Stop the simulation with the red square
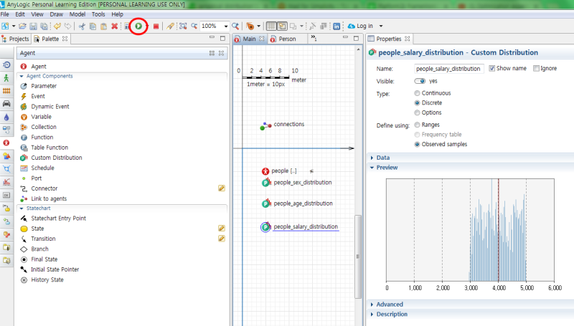This screenshot has width=574, height=326. 156,27
